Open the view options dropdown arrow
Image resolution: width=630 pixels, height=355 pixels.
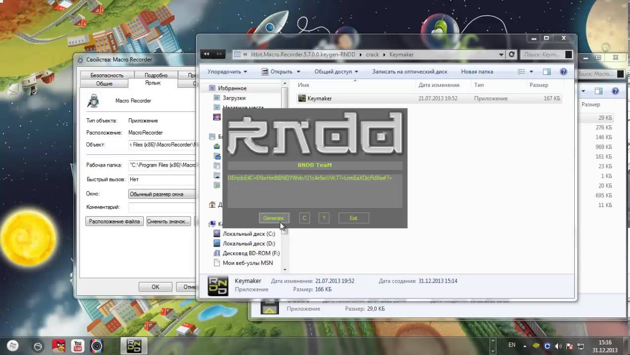(x=531, y=71)
